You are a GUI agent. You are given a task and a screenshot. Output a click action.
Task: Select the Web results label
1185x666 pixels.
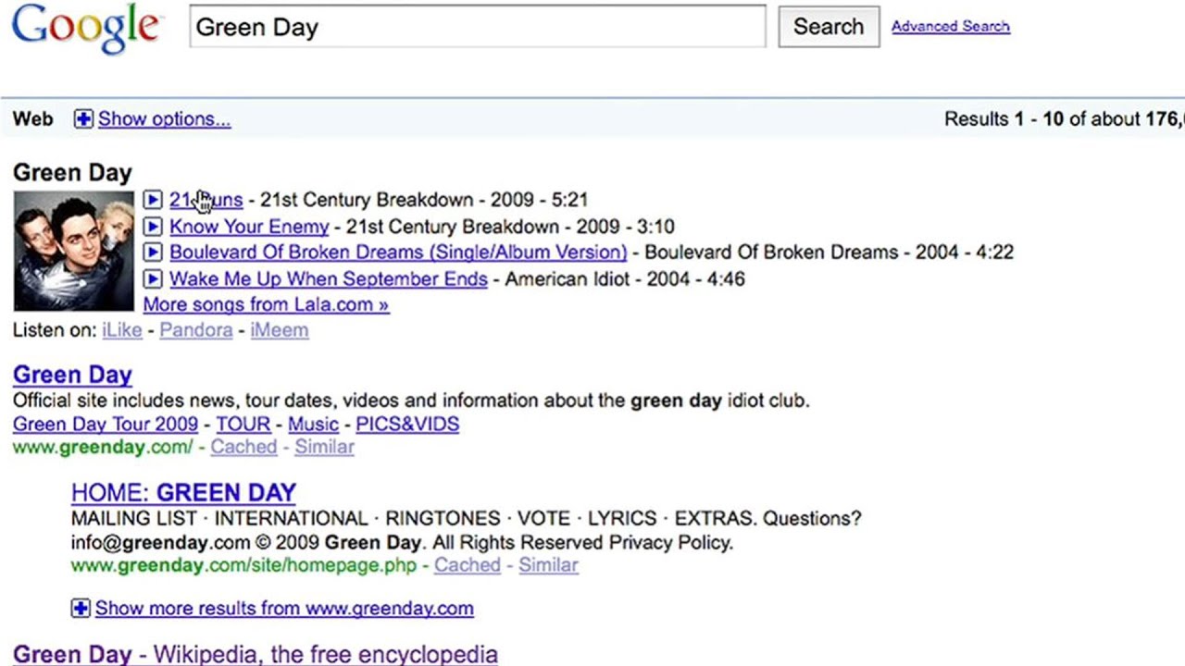pyautogui.click(x=33, y=118)
